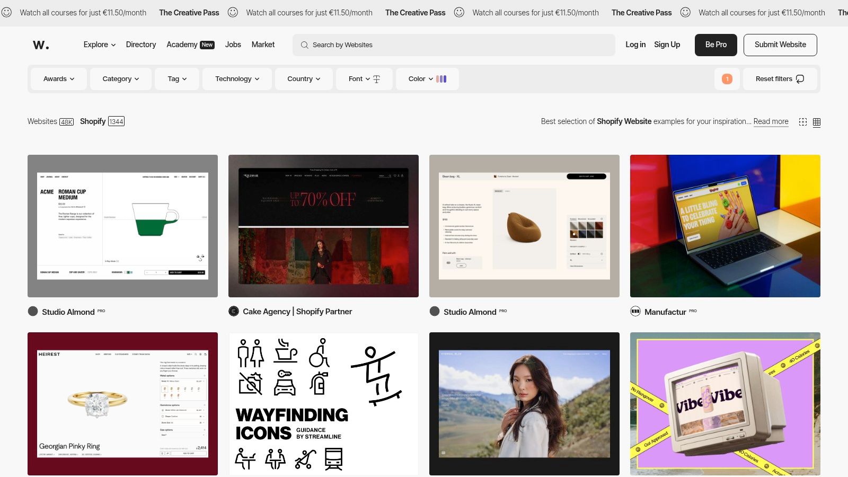Click the Font typography icon
The width and height of the screenshot is (848, 477).
[377, 79]
